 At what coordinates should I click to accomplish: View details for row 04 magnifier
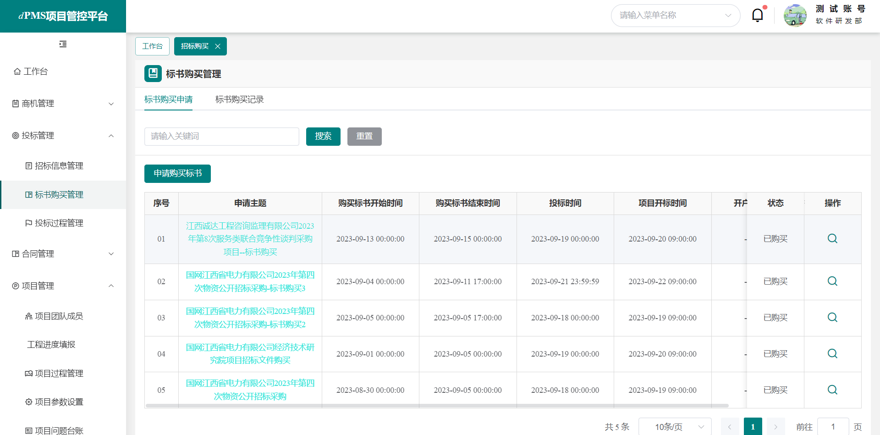click(x=832, y=354)
